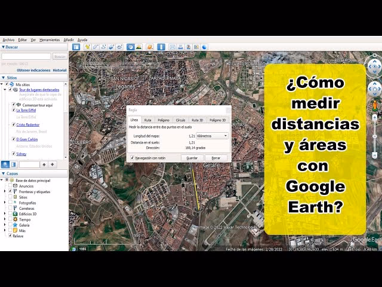Click the search magnifier under Sitios list
This screenshot has height=287, width=382.
(5, 164)
